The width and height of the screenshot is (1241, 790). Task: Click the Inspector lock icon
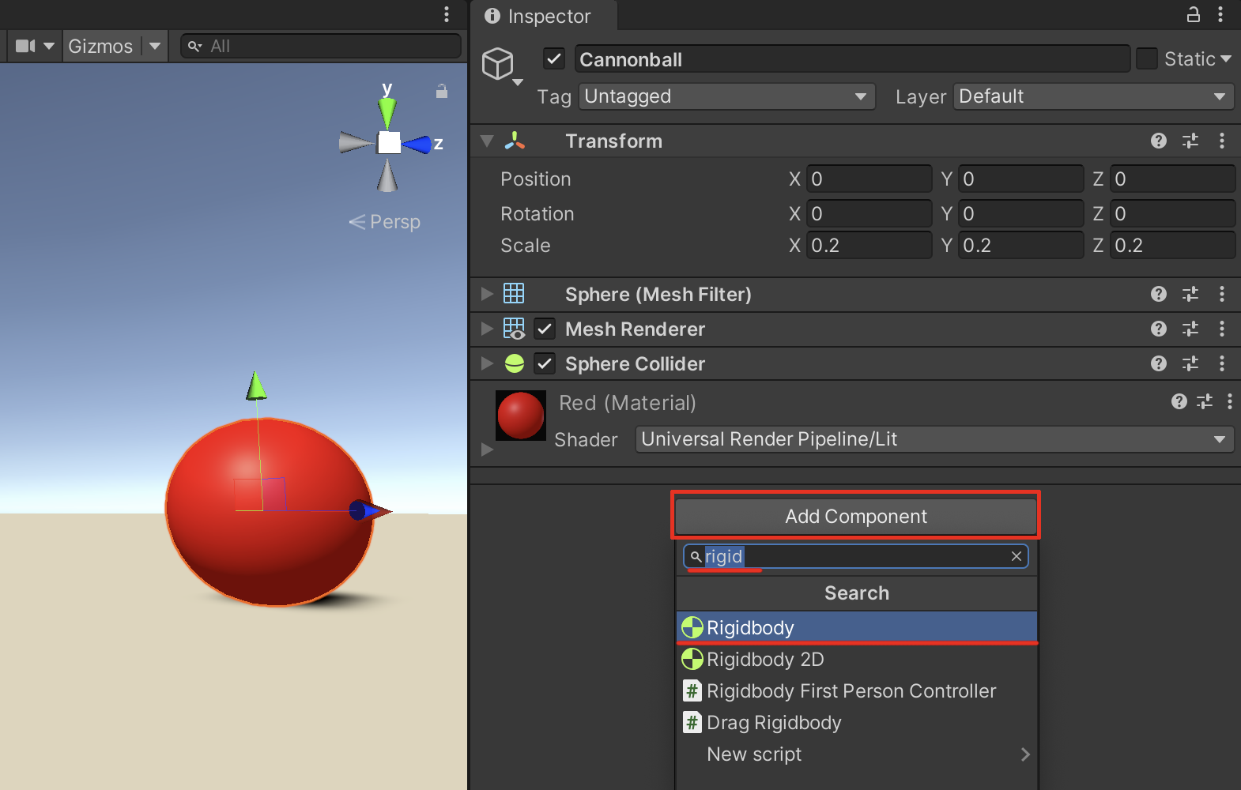1193,14
